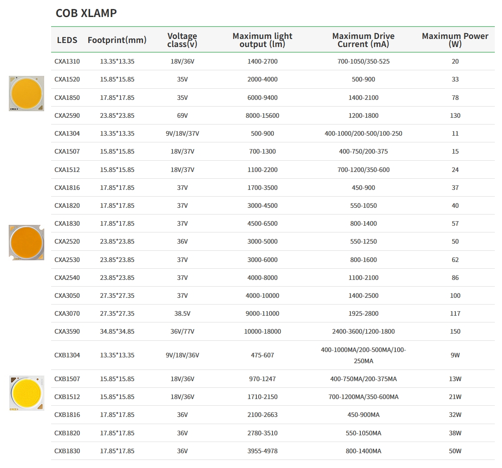Click the 34.85*34.85 footprint cell

117,331
